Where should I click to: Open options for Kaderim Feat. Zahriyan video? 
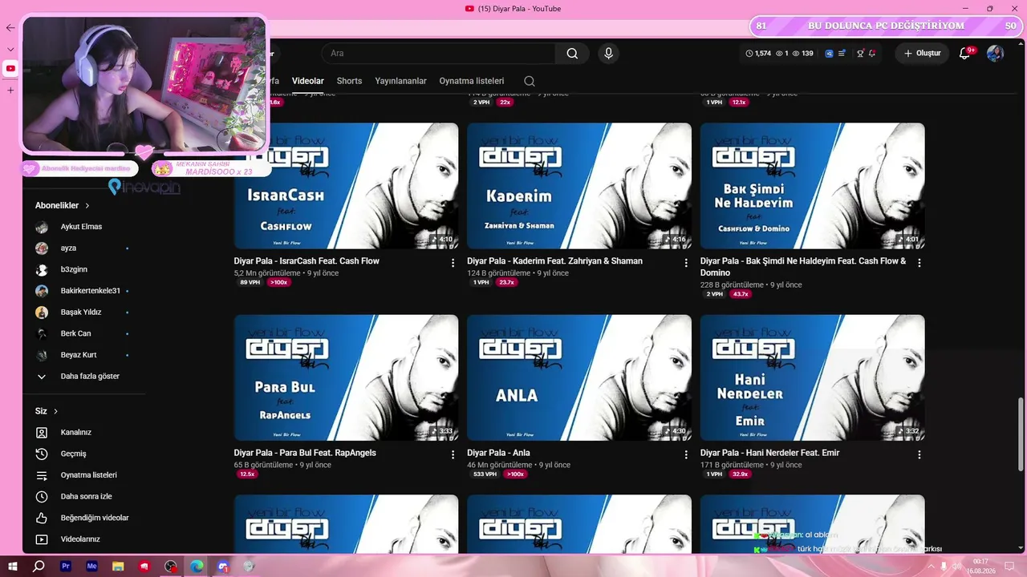(x=686, y=263)
